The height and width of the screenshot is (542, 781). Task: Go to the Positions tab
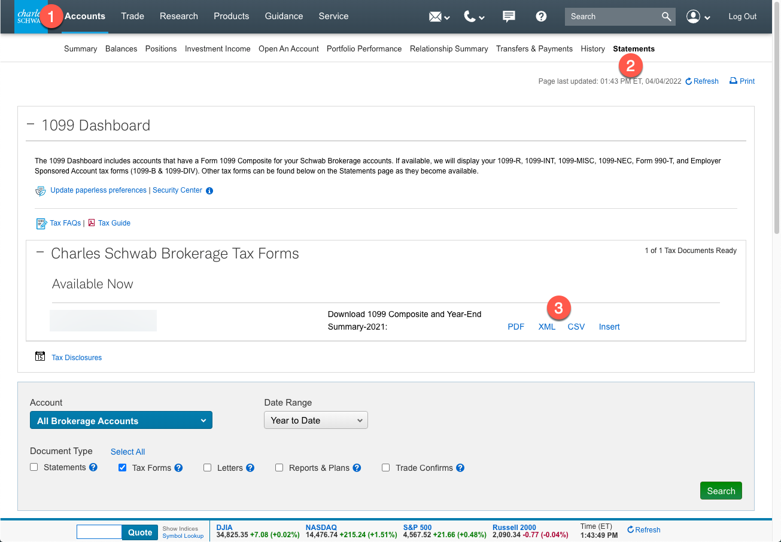(x=161, y=49)
